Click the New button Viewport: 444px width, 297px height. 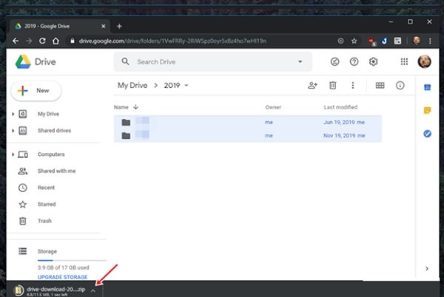(x=36, y=91)
